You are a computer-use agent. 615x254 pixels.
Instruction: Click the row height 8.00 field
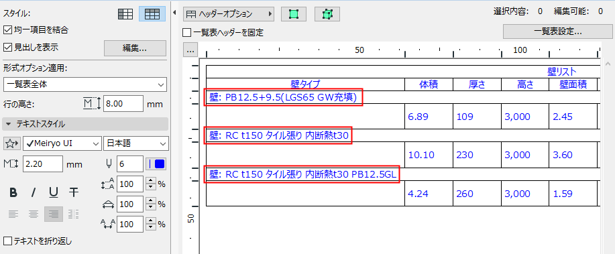(123, 104)
